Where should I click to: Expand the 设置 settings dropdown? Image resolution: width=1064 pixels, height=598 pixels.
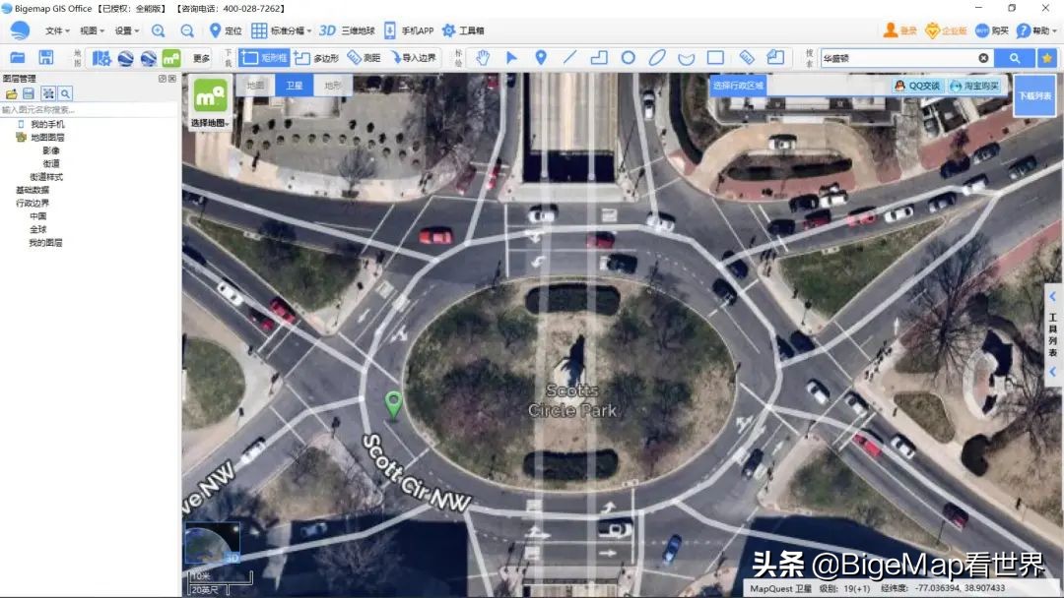point(126,30)
